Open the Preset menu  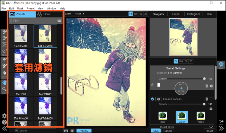point(31,8)
